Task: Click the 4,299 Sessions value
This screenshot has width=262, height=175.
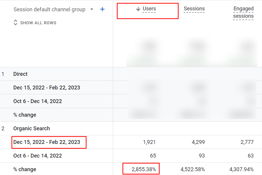Action: pyautogui.click(x=198, y=142)
